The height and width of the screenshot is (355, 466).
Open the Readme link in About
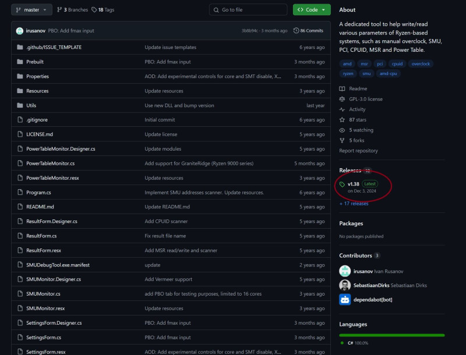pyautogui.click(x=354, y=88)
